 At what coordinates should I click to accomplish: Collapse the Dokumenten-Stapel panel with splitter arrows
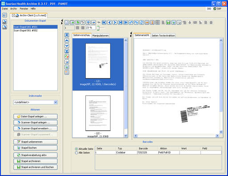click(62, 22)
